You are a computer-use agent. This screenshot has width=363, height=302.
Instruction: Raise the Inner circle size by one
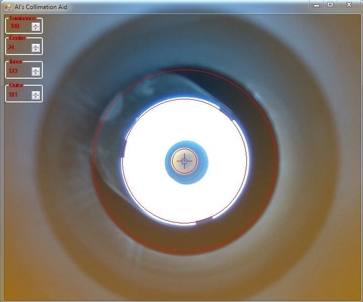tap(36, 69)
